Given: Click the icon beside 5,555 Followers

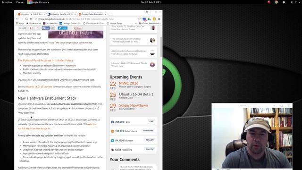Looking at the screenshot, I should pos(112,150).
